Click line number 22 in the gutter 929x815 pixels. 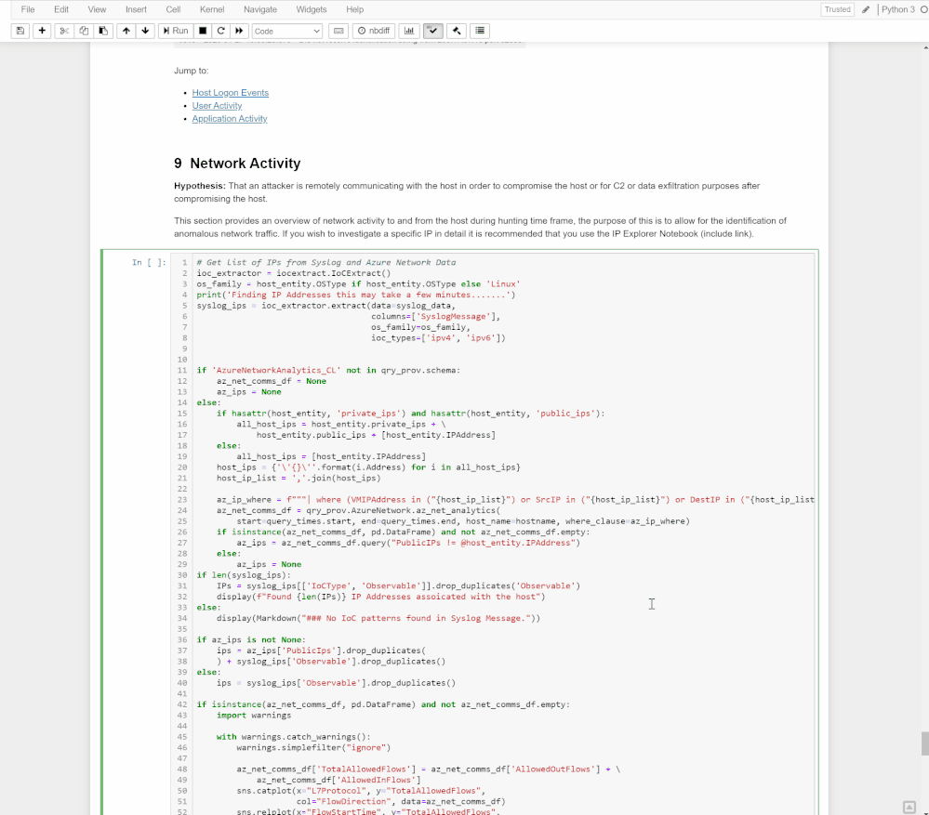(x=182, y=489)
